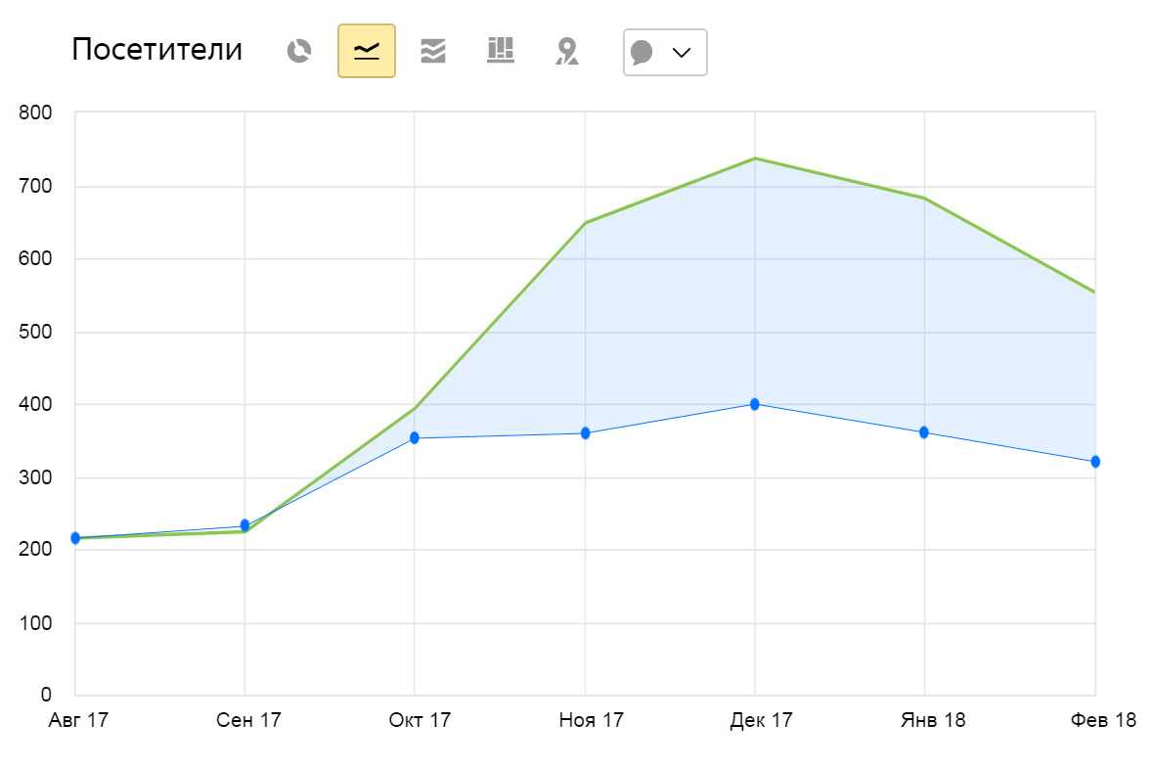Click the blue data point at Дек 17
The height and width of the screenshot is (768, 1152).
click(755, 404)
